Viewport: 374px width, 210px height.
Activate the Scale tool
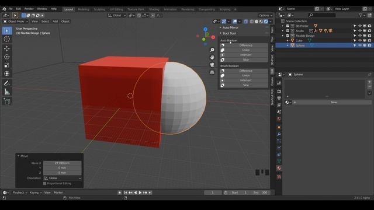pyautogui.click(x=6, y=65)
